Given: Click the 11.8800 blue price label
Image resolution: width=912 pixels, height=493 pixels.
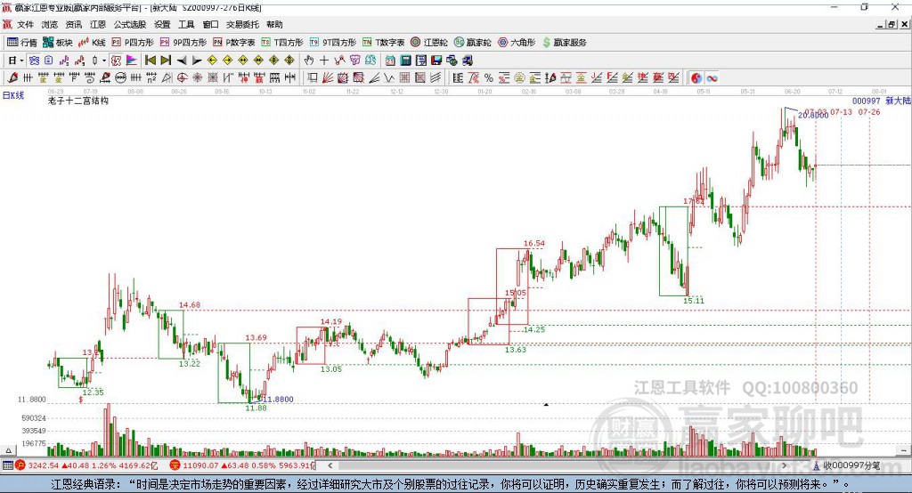Looking at the screenshot, I should click(278, 400).
